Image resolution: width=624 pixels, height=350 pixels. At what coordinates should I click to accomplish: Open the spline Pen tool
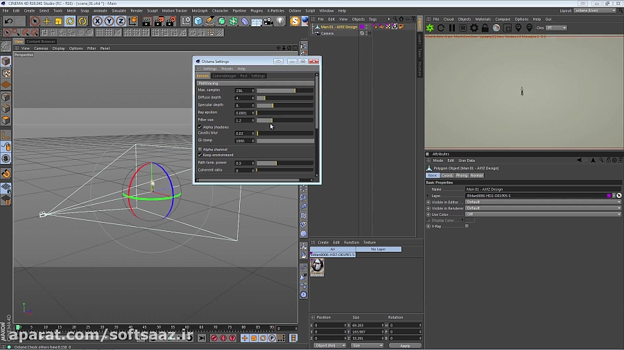209,21
